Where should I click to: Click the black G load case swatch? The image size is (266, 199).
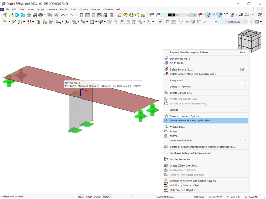172,15
